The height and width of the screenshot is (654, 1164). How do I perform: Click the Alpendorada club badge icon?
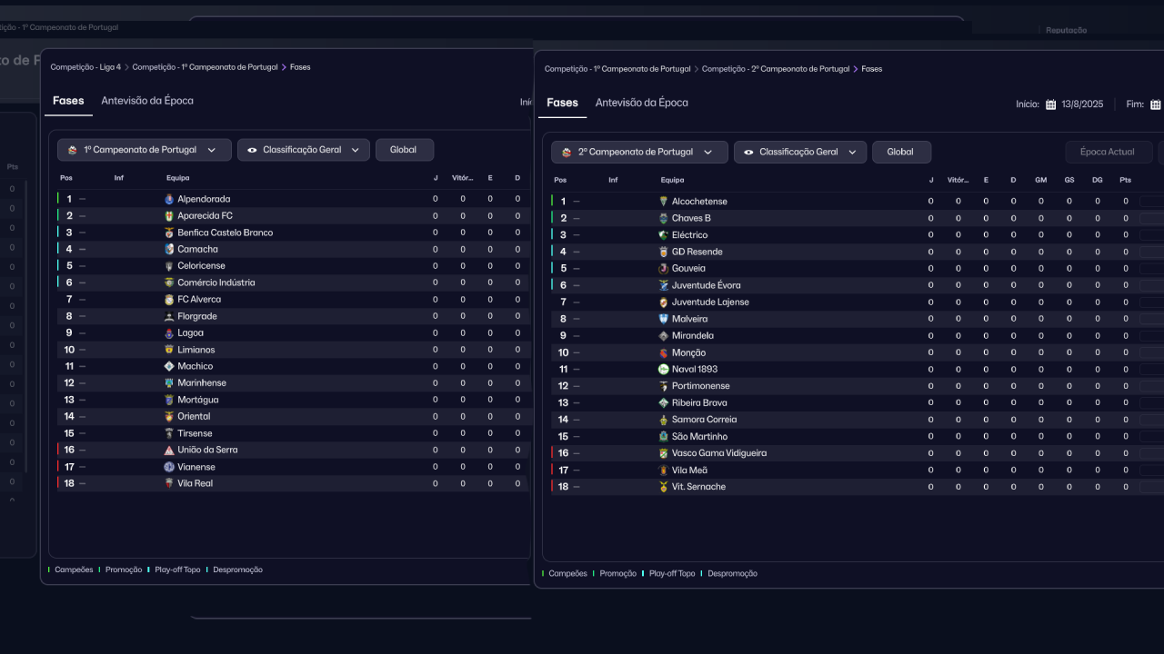point(169,199)
